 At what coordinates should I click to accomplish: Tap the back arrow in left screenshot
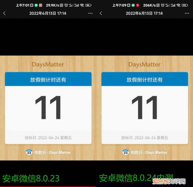point(5,13)
